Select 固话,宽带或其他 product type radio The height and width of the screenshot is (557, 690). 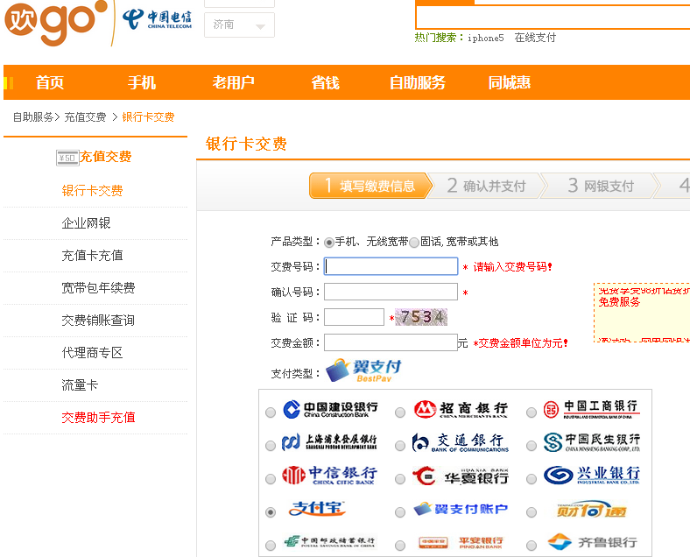(414, 243)
